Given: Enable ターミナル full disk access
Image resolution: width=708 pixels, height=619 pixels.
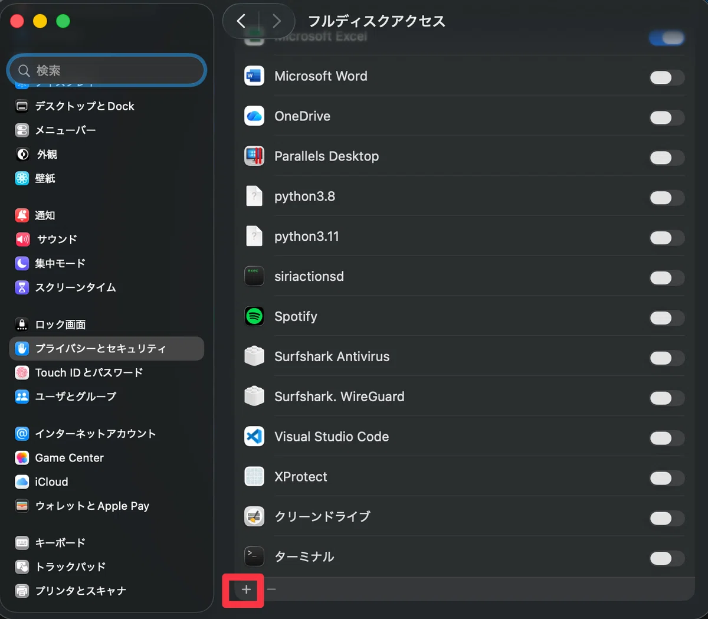Looking at the screenshot, I should tap(667, 558).
